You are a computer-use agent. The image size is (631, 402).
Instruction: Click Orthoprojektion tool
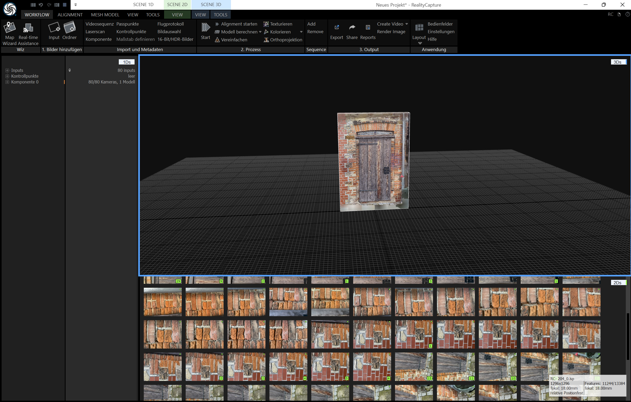pyautogui.click(x=283, y=40)
